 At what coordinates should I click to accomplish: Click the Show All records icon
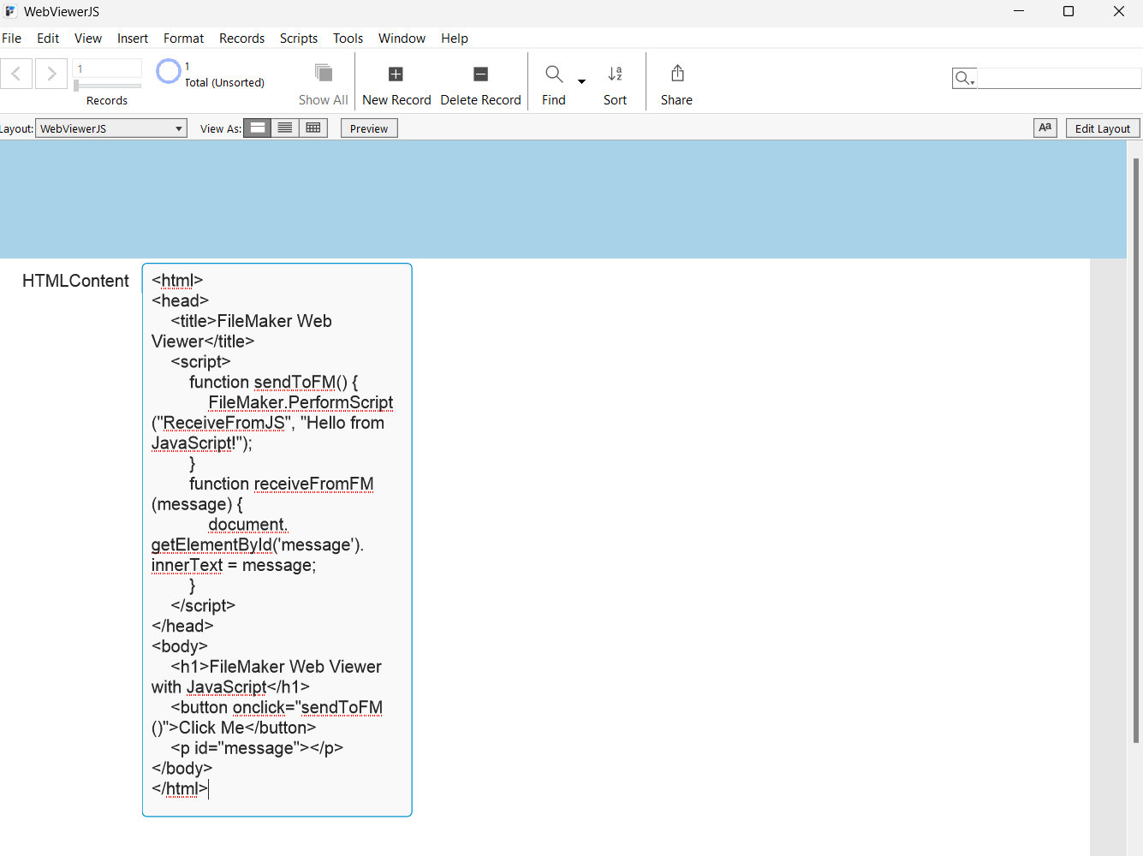324,73
